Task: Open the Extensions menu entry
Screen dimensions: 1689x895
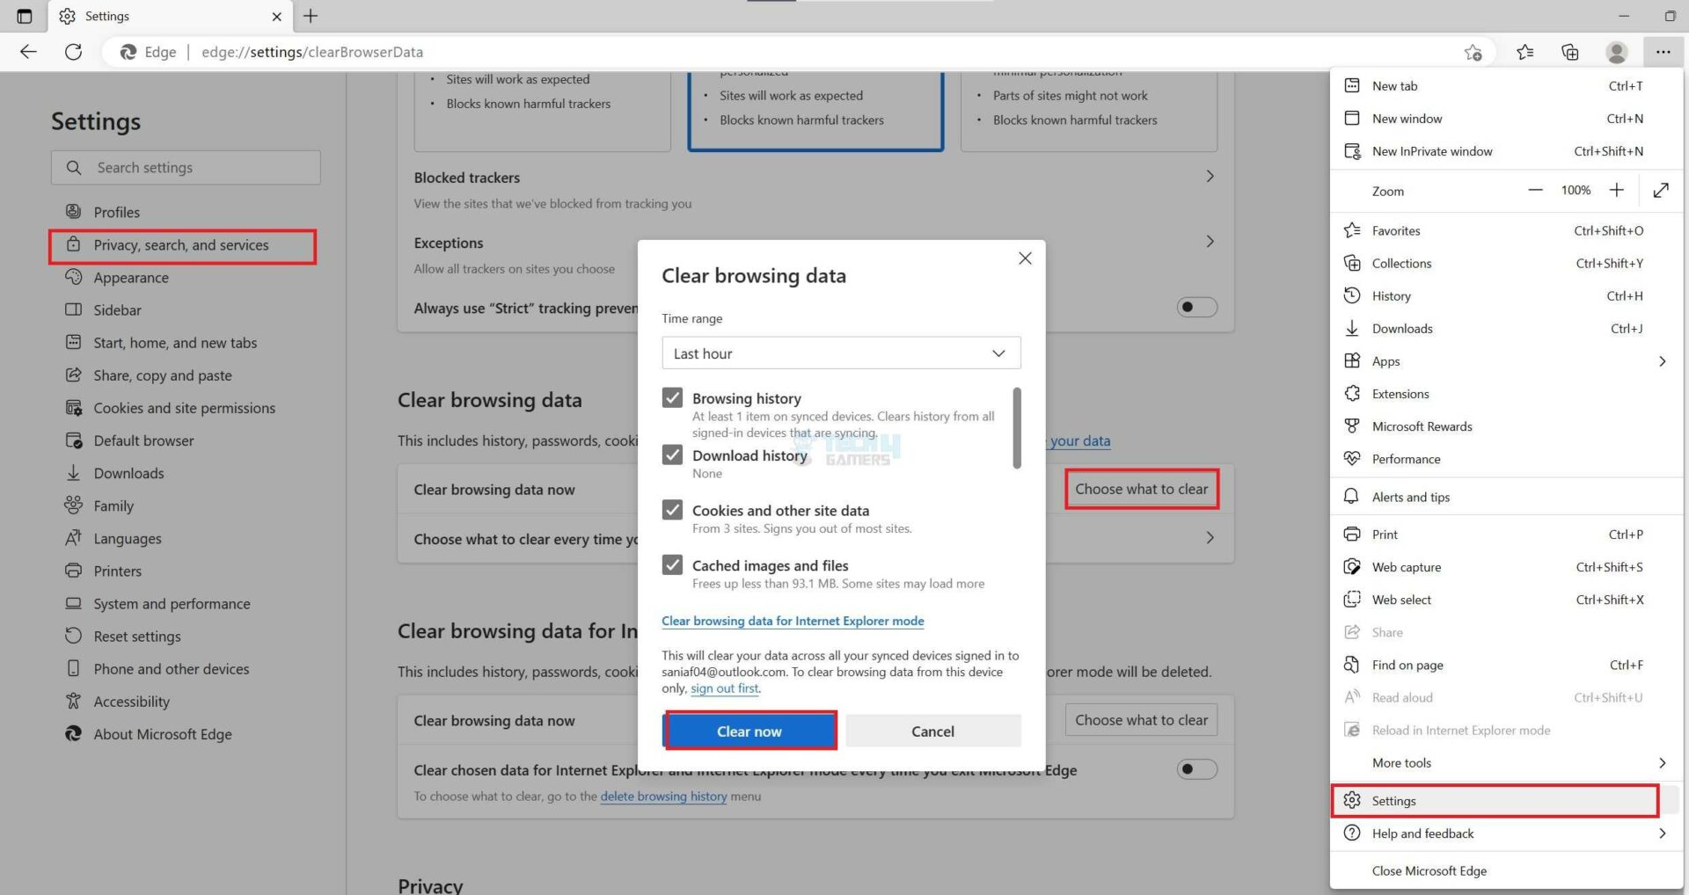Action: coord(1400,393)
